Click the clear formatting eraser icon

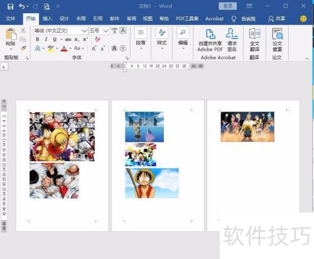tap(97, 39)
